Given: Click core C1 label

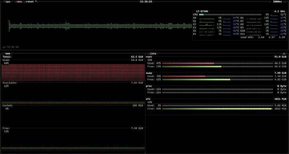Looking at the screenshot, I should (x=195, y=21).
